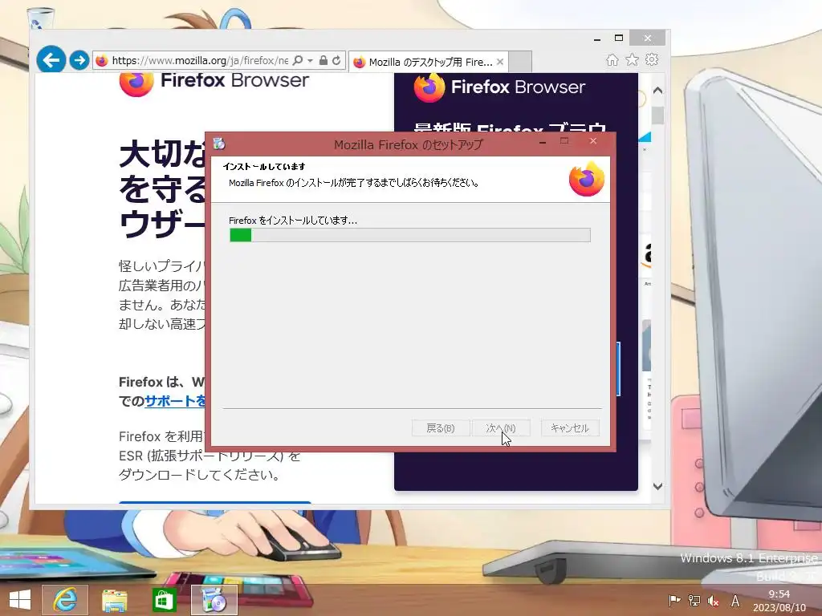Viewport: 822px width, 616px height.
Task: Refresh the page in Internet Explorer
Action: [336, 60]
